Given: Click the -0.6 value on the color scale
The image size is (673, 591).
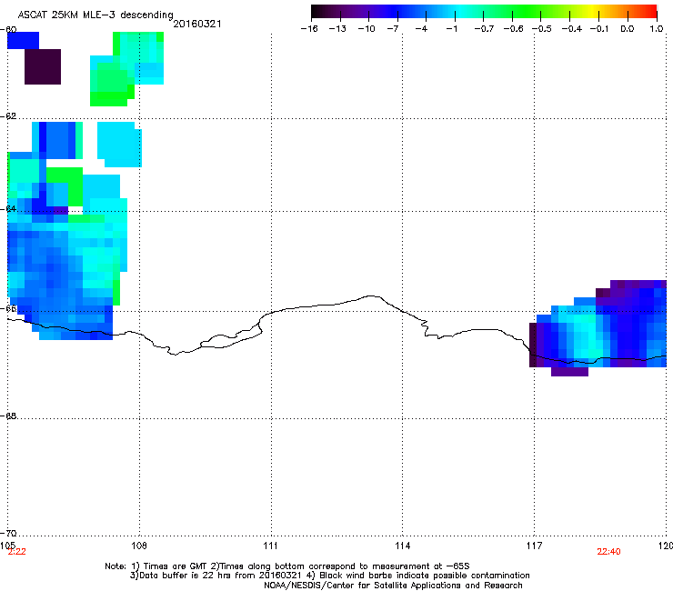Looking at the screenshot, I should point(513,29).
